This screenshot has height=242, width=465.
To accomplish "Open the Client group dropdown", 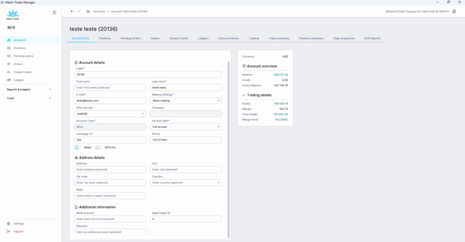I will [110, 114].
